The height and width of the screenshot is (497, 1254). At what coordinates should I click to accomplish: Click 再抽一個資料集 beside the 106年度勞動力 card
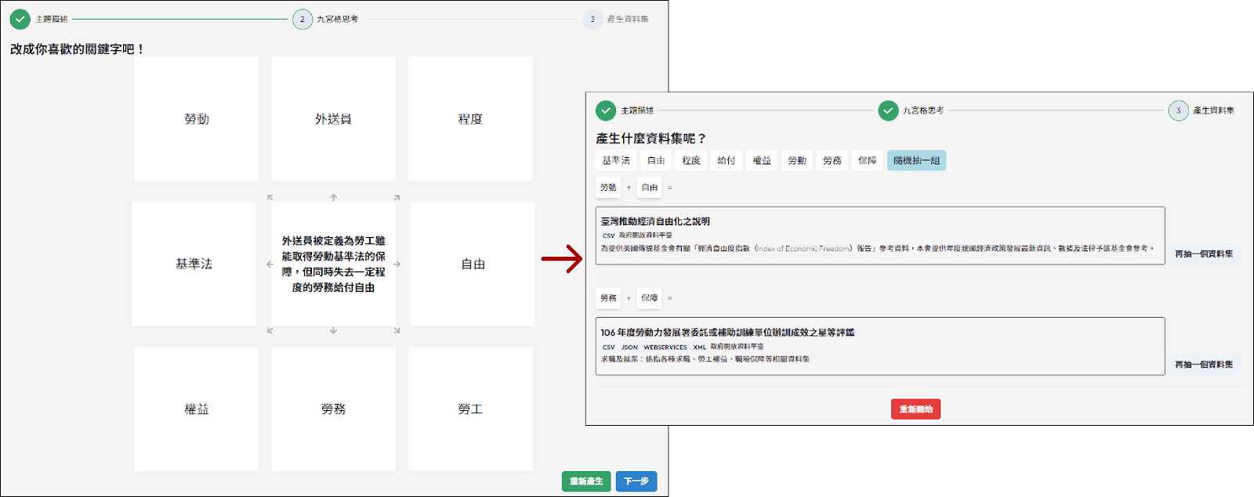1203,364
